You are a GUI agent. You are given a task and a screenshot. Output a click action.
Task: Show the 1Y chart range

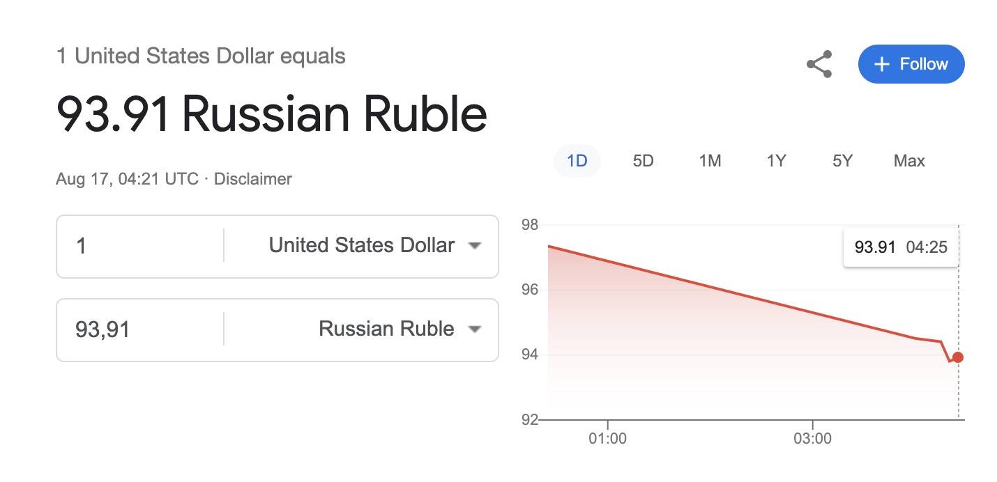(x=776, y=161)
